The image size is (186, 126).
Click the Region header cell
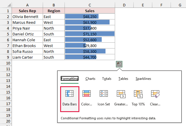(54, 11)
